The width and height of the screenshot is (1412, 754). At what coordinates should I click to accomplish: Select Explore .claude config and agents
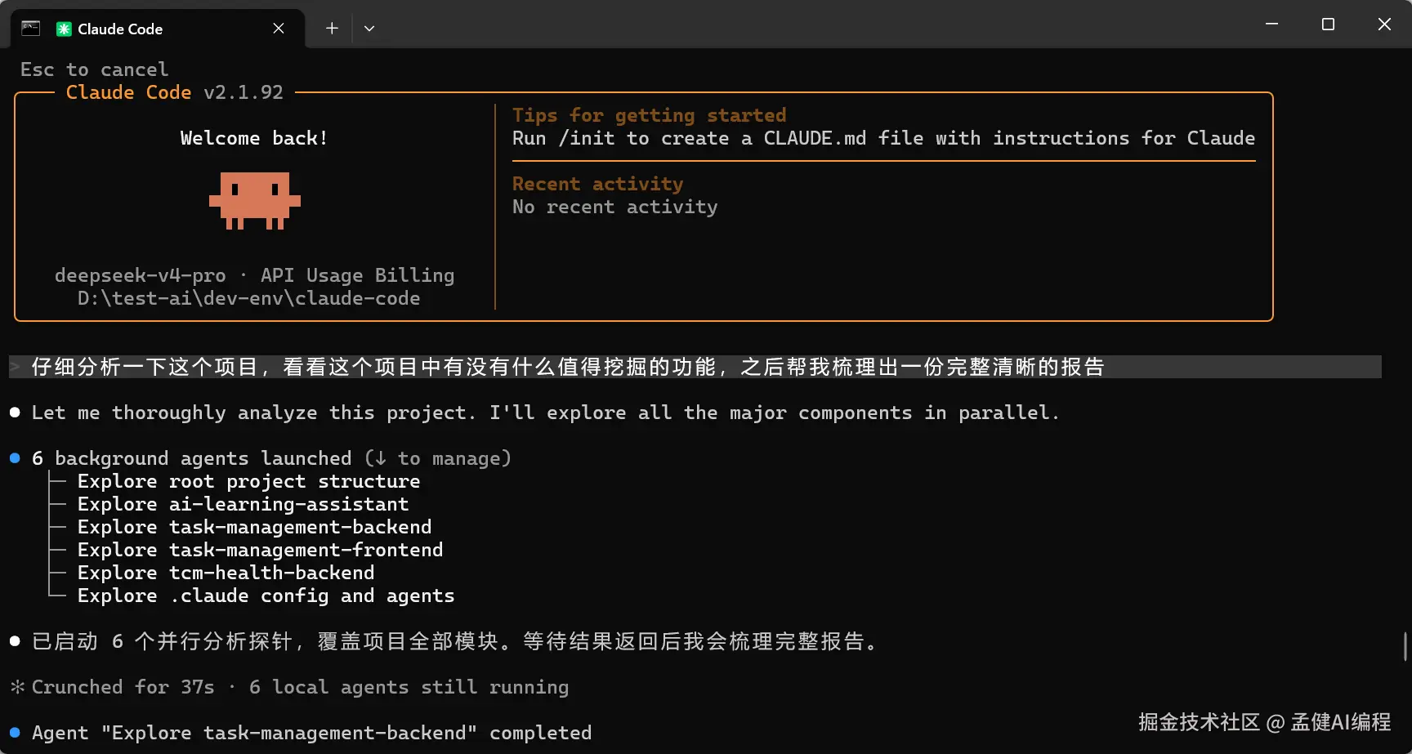[x=266, y=596]
